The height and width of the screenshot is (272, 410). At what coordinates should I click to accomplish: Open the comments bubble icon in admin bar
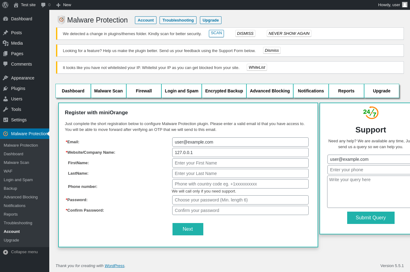pos(43,5)
